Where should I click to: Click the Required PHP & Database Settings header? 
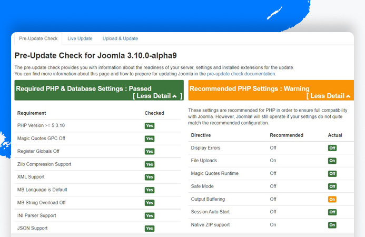99,91
